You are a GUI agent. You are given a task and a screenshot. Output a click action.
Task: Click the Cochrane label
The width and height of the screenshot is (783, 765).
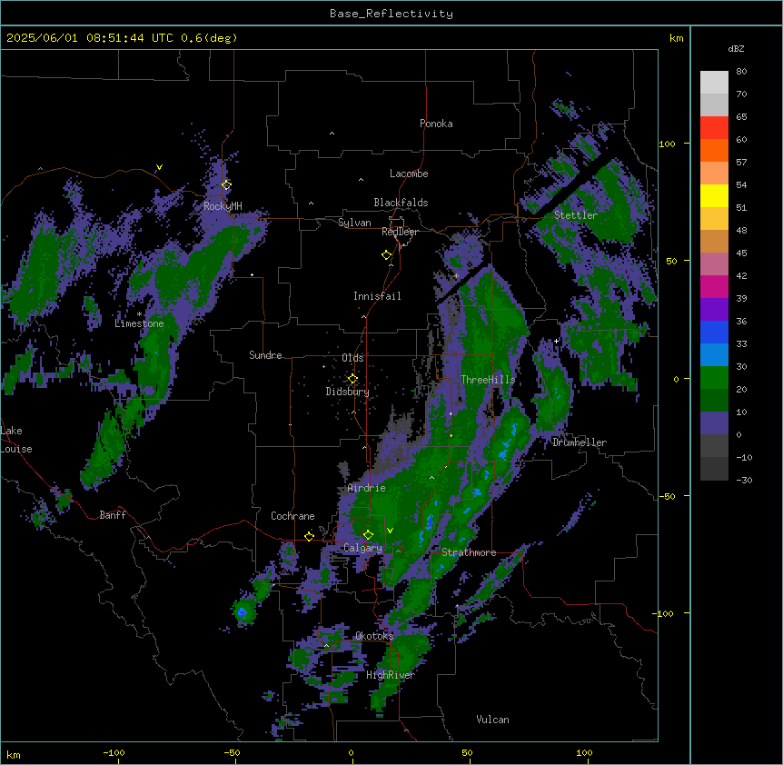point(292,516)
